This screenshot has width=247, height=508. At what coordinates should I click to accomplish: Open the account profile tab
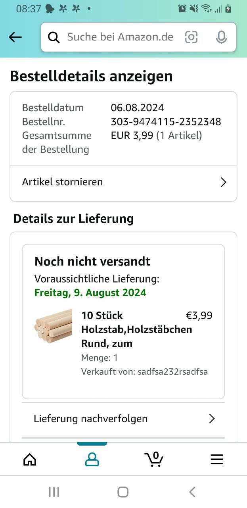click(x=92, y=459)
